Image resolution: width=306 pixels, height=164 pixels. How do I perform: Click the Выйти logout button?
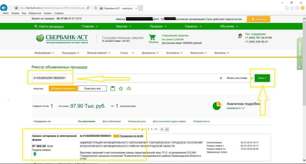point(258,19)
